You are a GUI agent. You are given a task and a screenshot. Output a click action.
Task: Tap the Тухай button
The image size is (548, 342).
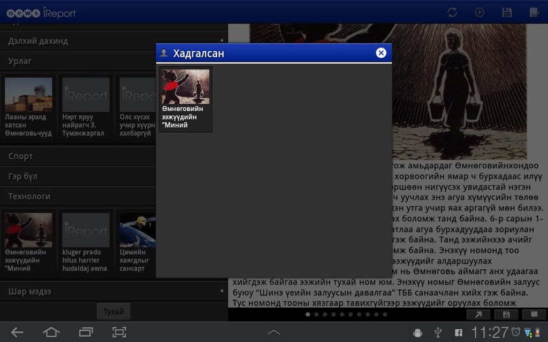point(113,312)
